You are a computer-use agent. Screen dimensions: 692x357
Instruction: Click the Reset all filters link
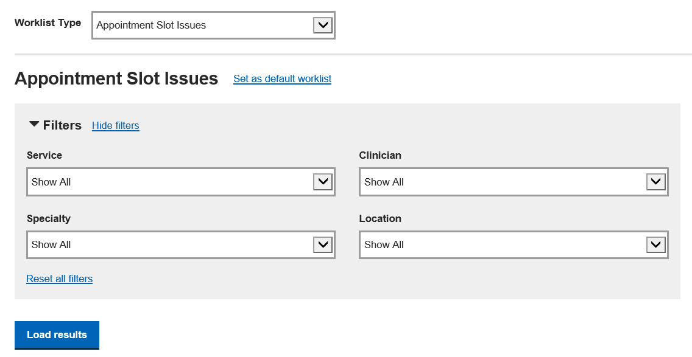[x=60, y=279]
